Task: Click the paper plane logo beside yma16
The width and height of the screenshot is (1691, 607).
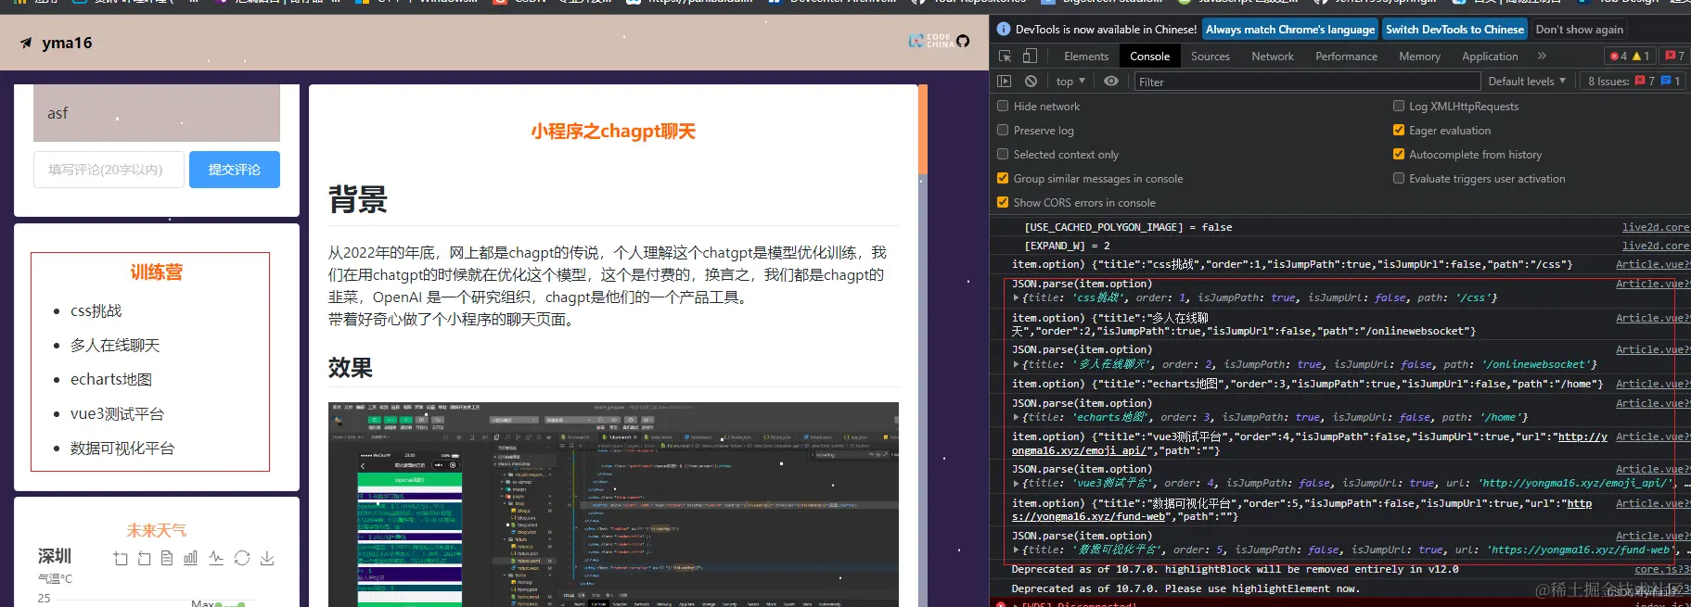Action: point(26,43)
